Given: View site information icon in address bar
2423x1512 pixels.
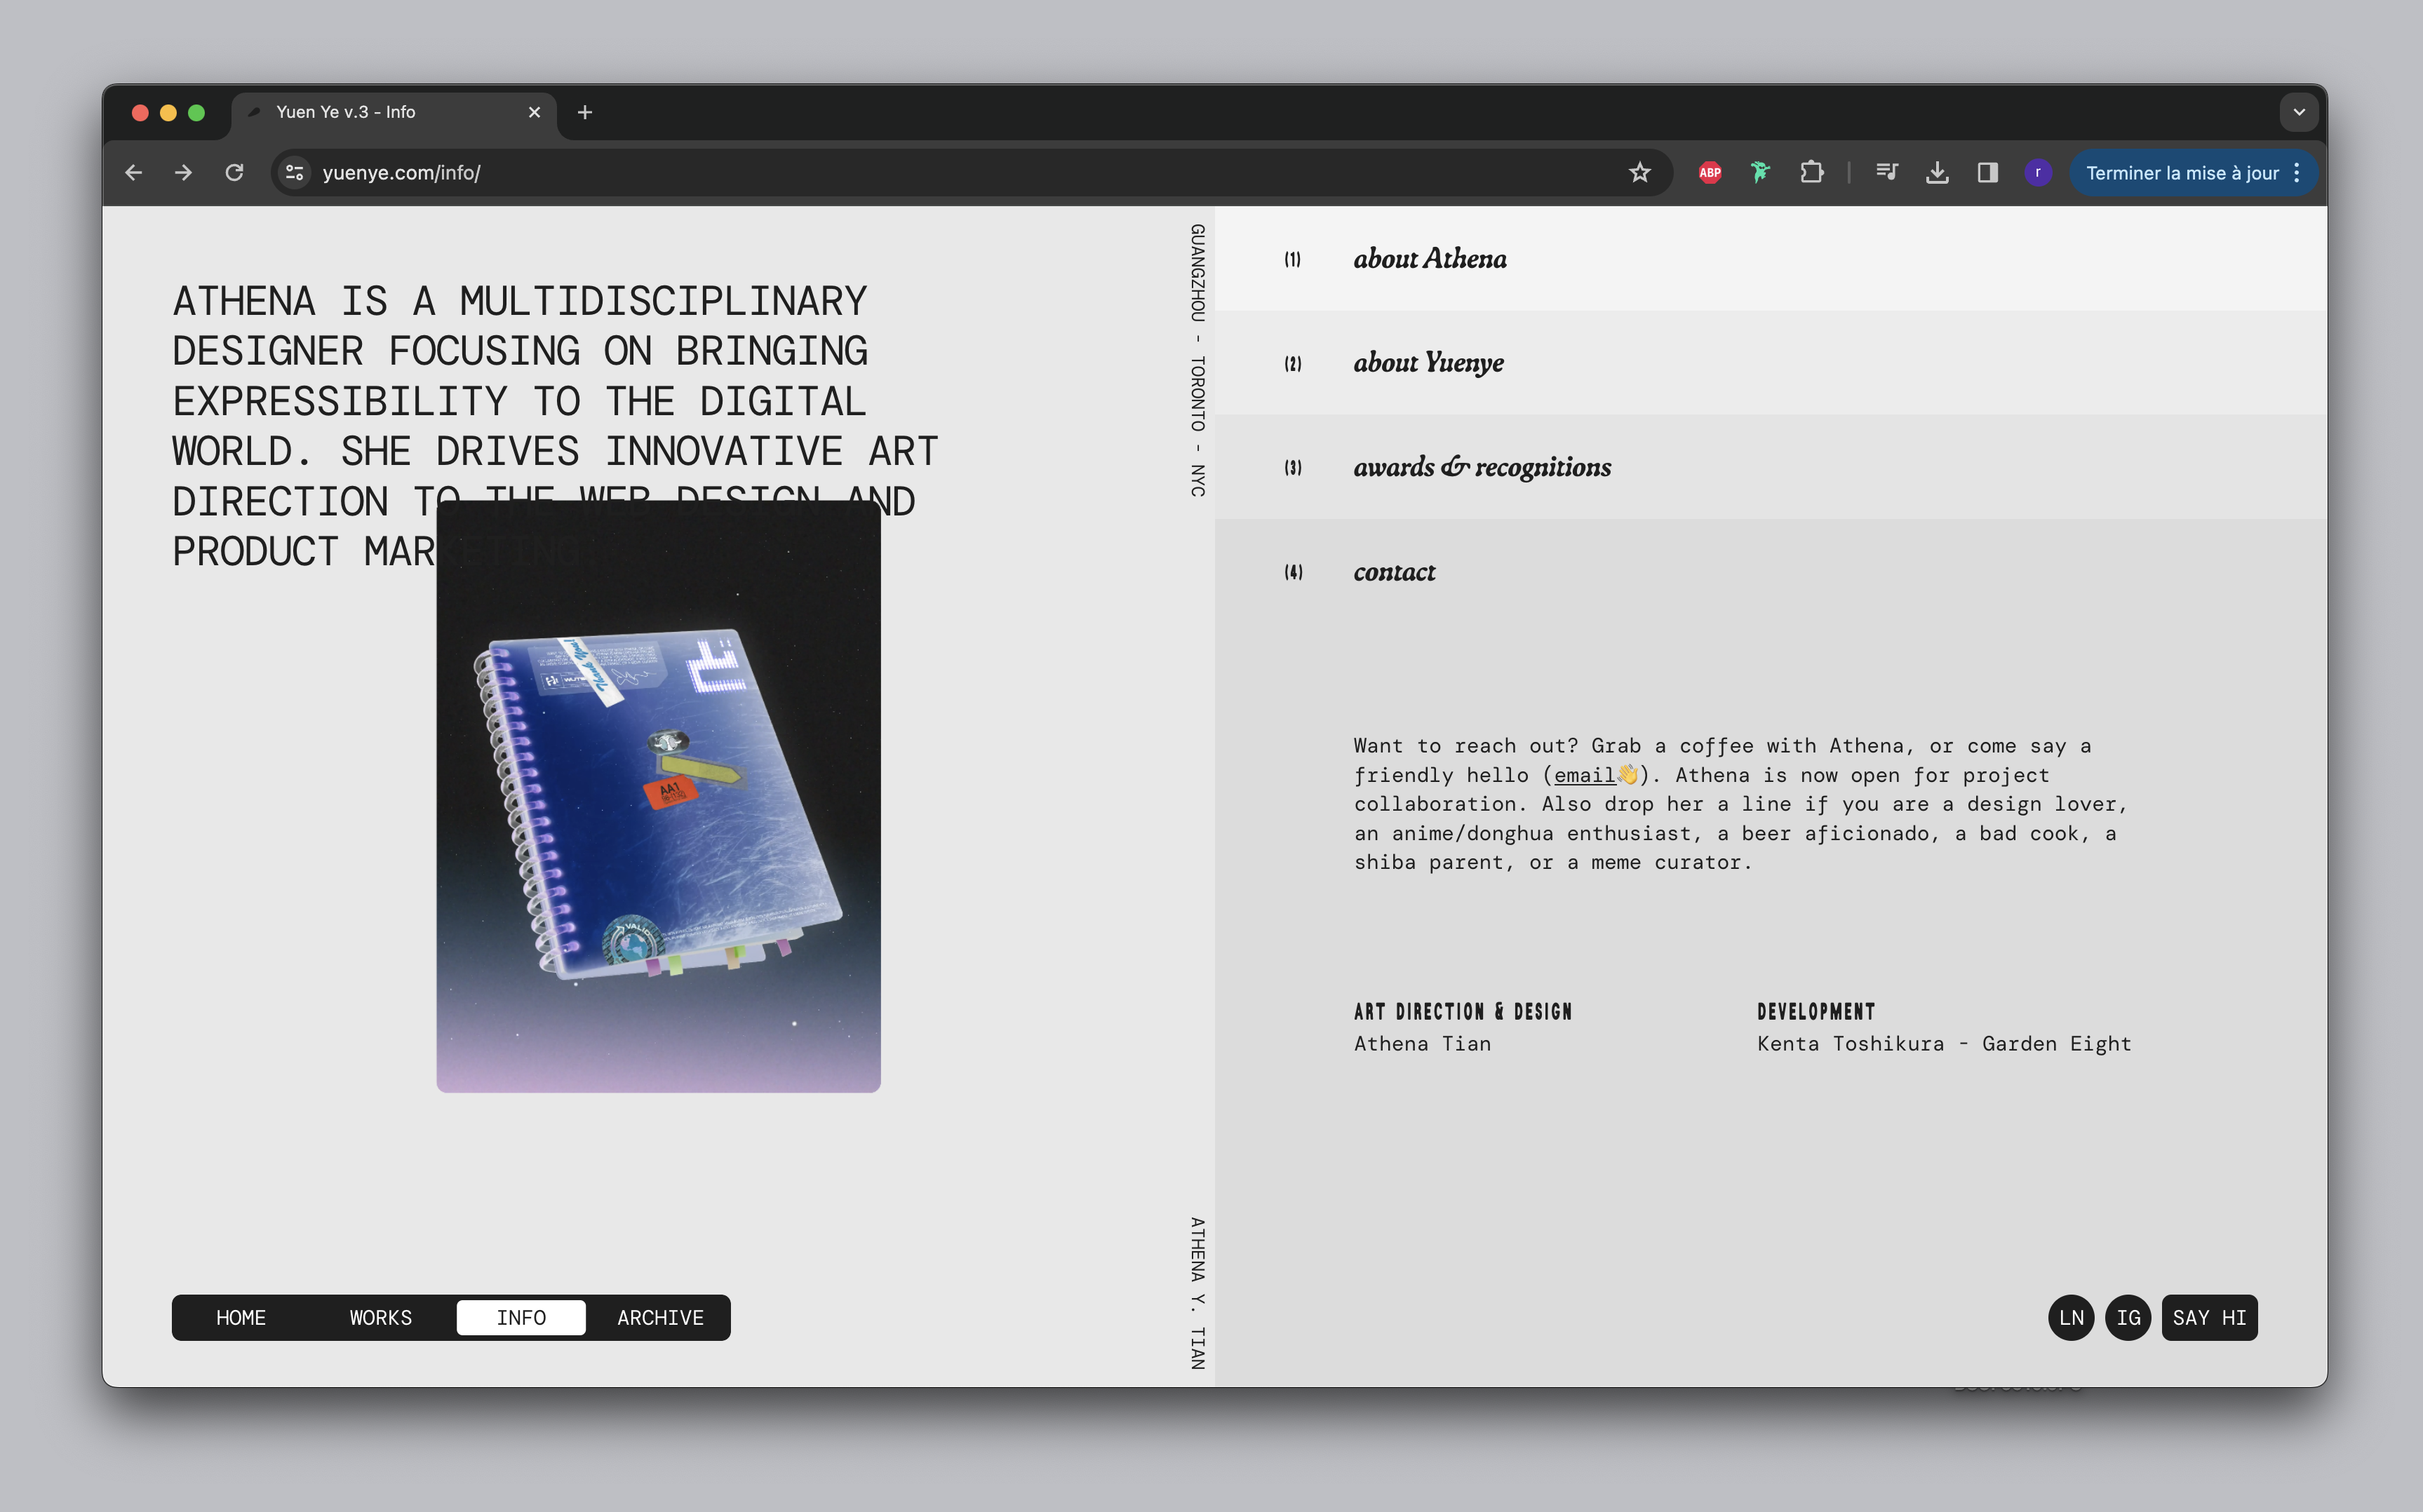Looking at the screenshot, I should click(x=294, y=172).
